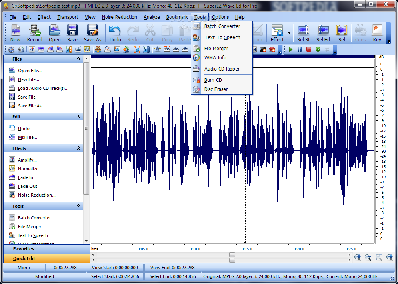The width and height of the screenshot is (398, 284).
Task: Open the Analyze menu
Action: tap(152, 17)
